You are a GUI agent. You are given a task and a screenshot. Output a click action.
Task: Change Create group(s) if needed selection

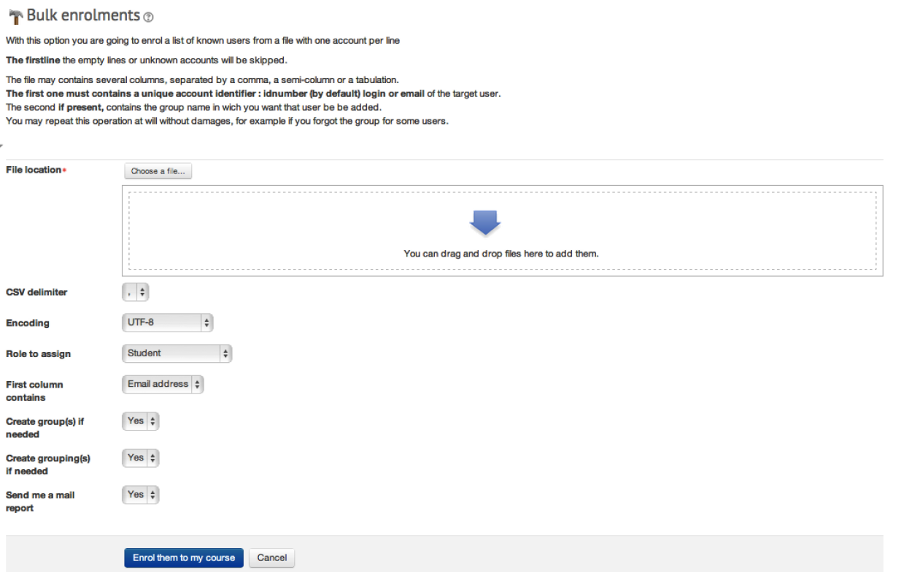tap(140, 420)
